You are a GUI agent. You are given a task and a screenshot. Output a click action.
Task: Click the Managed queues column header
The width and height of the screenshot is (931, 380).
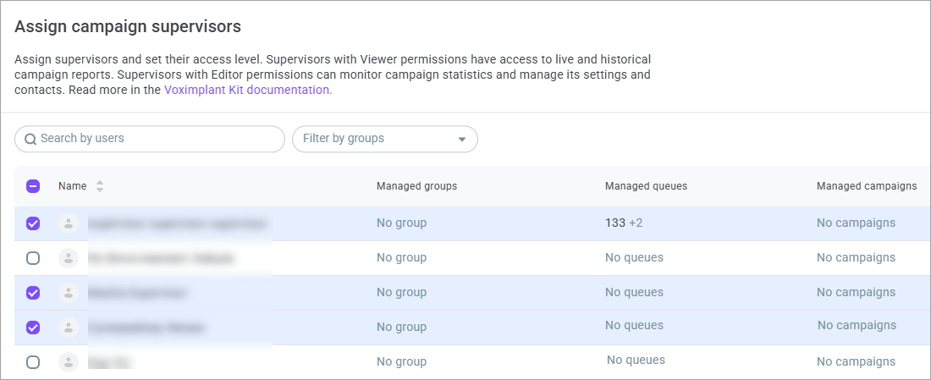(646, 186)
